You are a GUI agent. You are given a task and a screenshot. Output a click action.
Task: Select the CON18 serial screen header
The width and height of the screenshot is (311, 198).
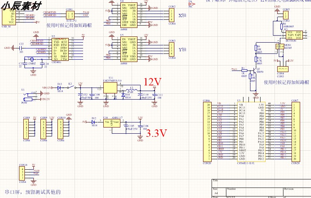(x=23, y=174)
